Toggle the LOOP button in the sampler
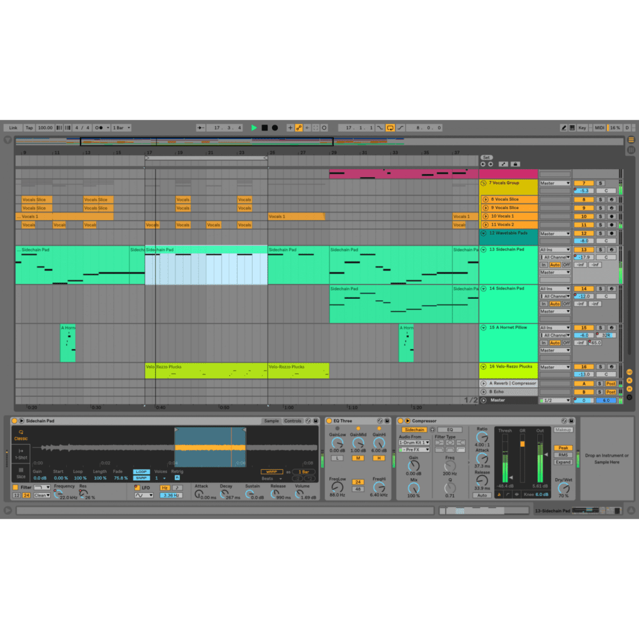The width and height of the screenshot is (639, 639). point(141,472)
